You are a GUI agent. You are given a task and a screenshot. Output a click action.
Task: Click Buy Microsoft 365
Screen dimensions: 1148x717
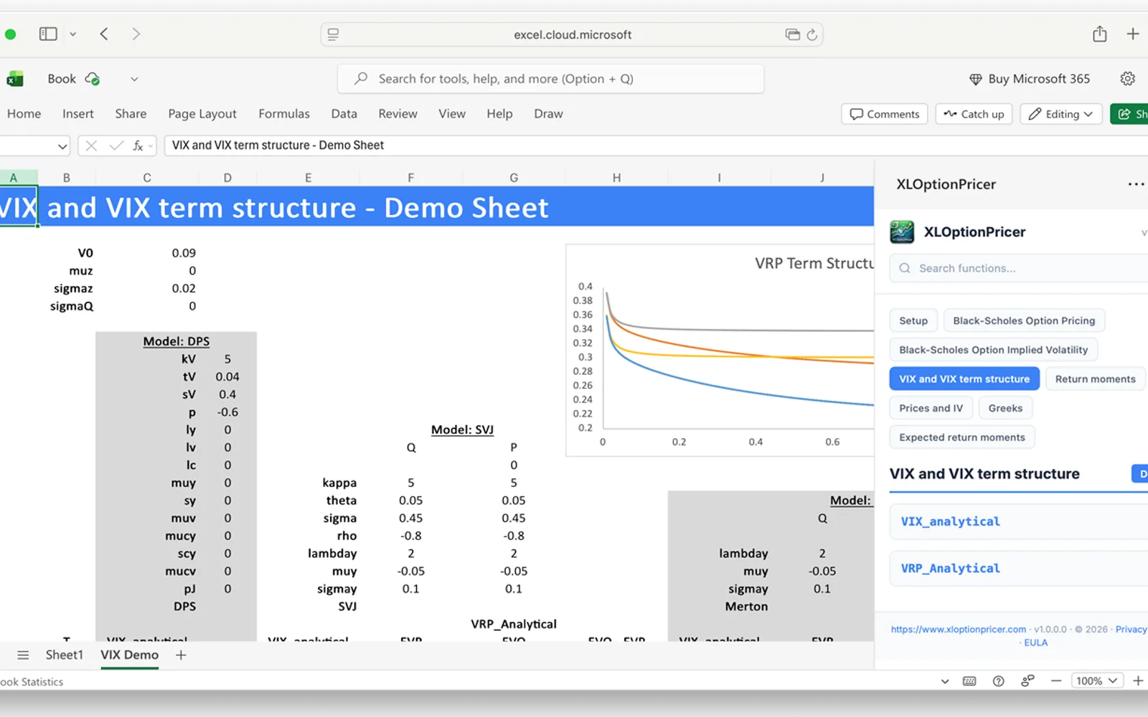coord(1030,79)
